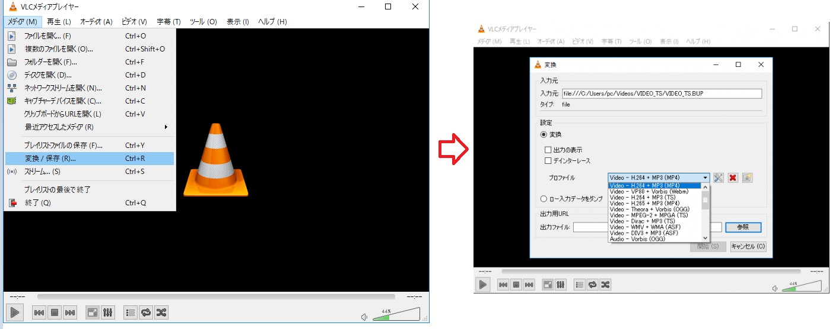Choose ネットワークストリームを開く menu entry
839x329 pixels.
[x=90, y=88]
